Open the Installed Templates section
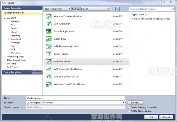Viewport: 177px width, 122px height. click(x=22, y=12)
